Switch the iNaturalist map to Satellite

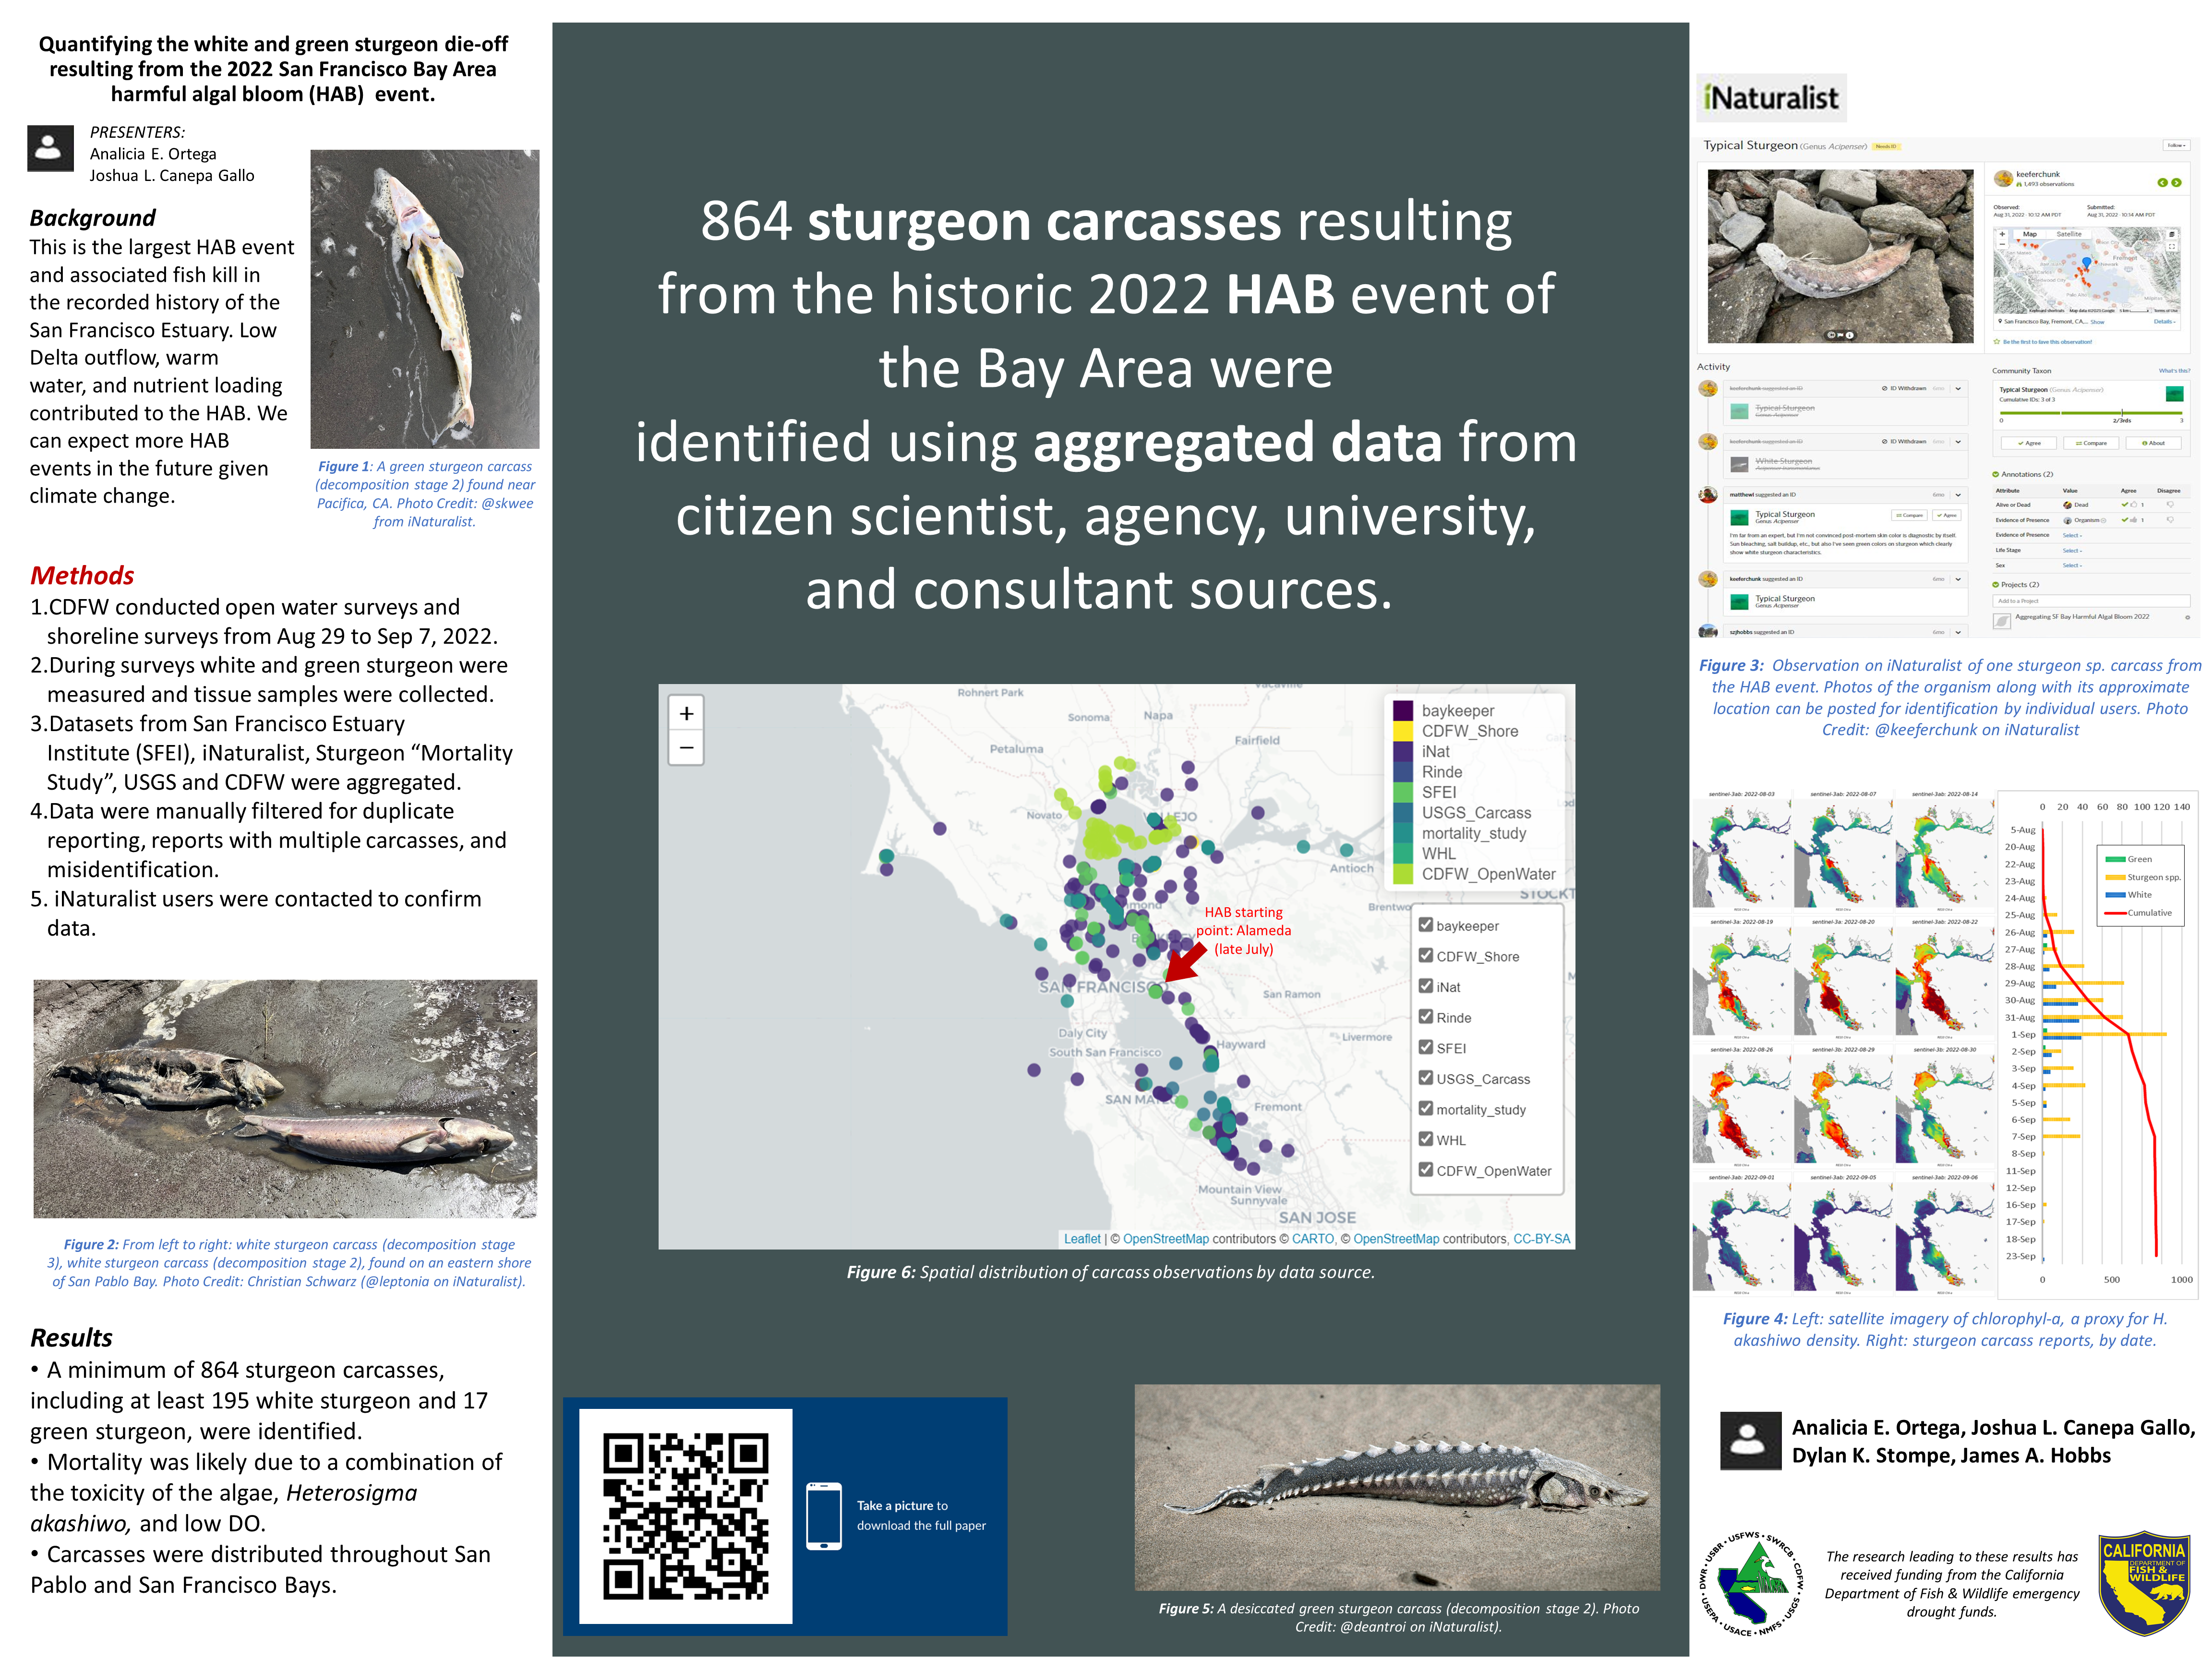tap(2069, 234)
